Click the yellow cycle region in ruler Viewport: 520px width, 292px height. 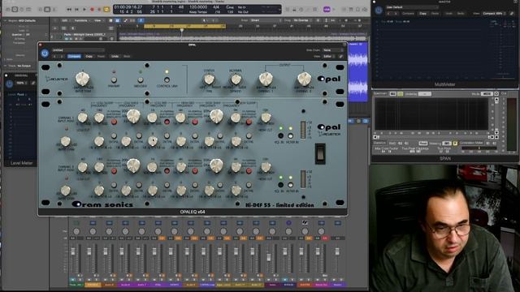coord(184,26)
